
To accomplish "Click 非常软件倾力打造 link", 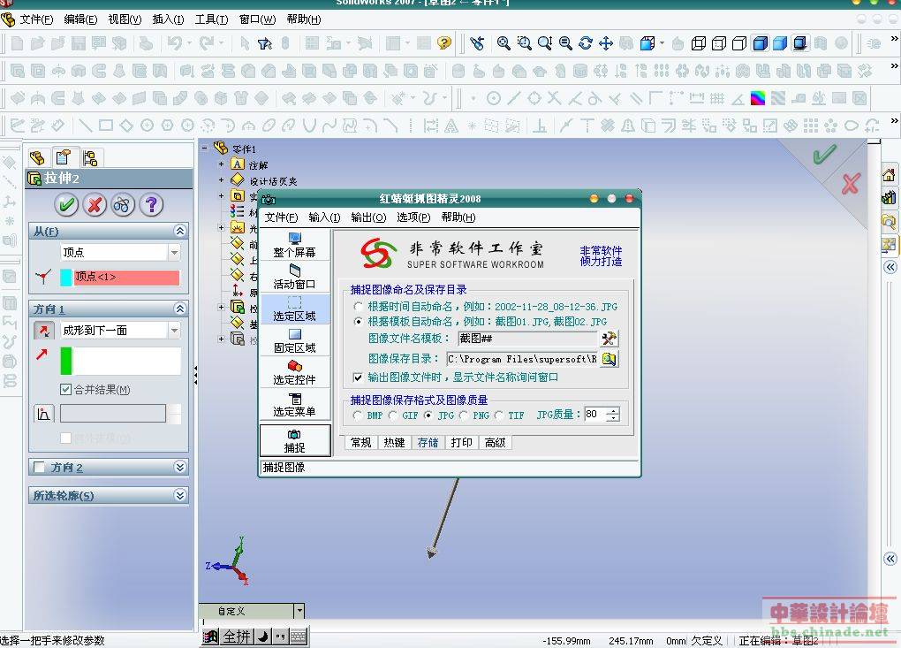I will point(601,255).
